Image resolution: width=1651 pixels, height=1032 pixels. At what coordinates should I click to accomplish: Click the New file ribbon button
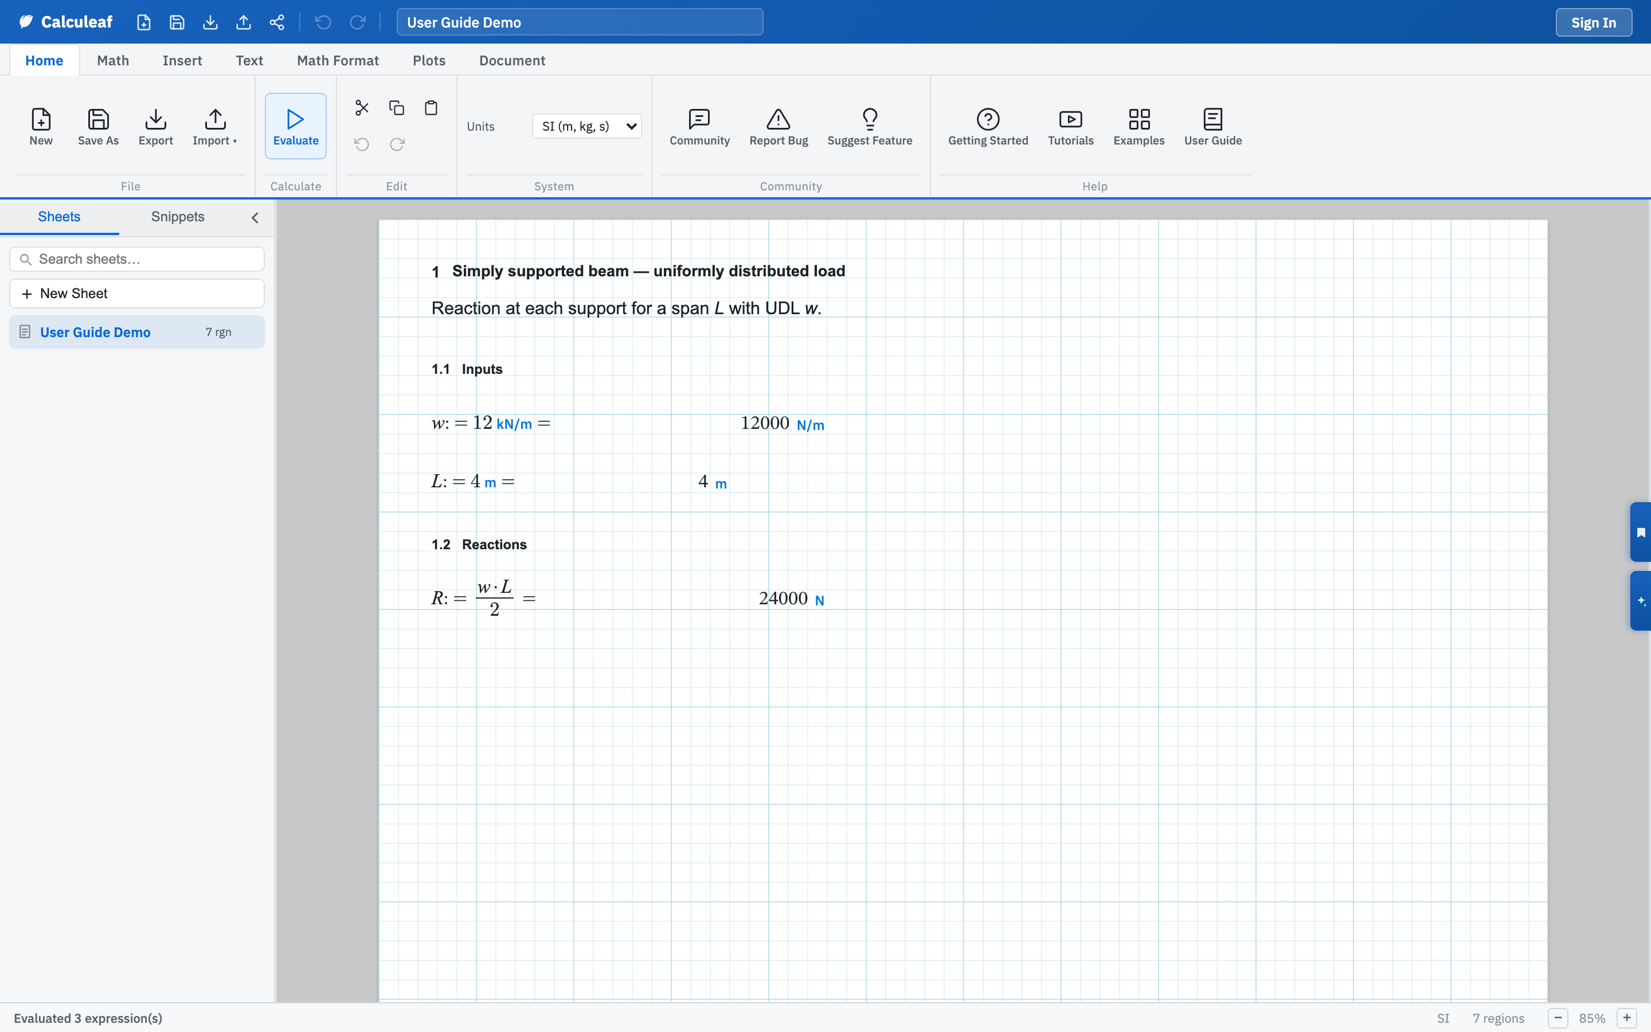41,126
